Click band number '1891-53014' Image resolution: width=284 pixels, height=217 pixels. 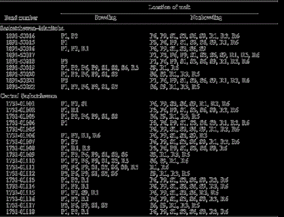coord(20,36)
